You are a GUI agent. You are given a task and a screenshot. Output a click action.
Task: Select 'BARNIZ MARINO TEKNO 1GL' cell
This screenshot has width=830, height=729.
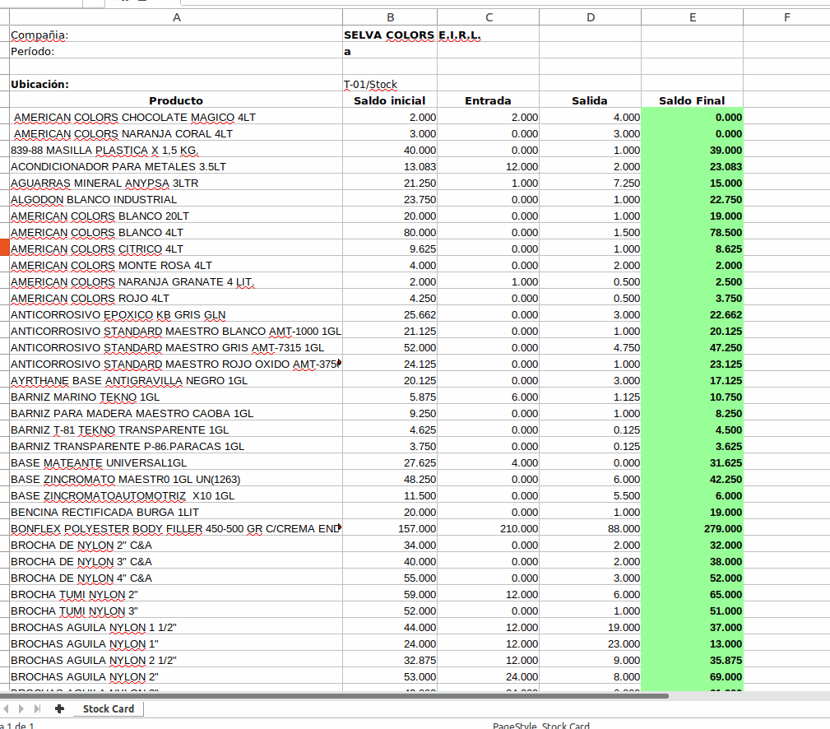(x=176, y=397)
